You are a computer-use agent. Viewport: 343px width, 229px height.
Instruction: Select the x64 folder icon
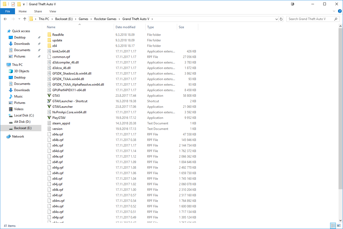point(49,46)
